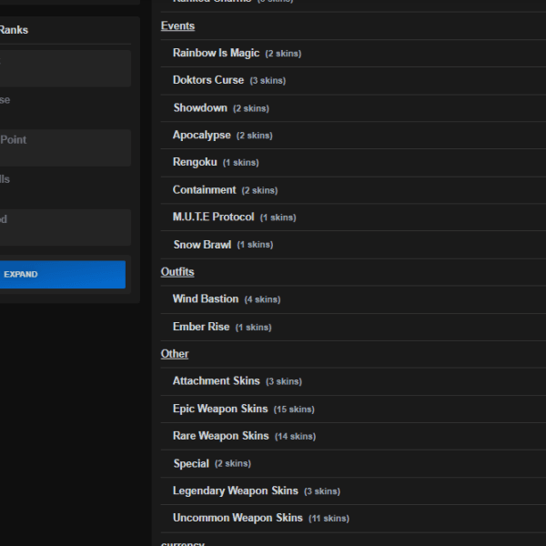Click the blue EXPAND button
The image size is (546, 546).
[63, 275]
